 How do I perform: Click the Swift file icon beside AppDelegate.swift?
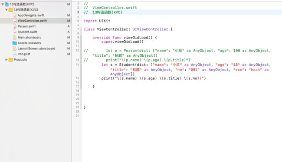tap(15, 16)
